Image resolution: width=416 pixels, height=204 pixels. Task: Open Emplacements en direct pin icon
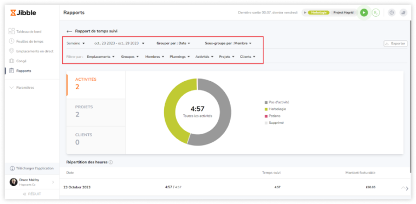click(x=11, y=51)
